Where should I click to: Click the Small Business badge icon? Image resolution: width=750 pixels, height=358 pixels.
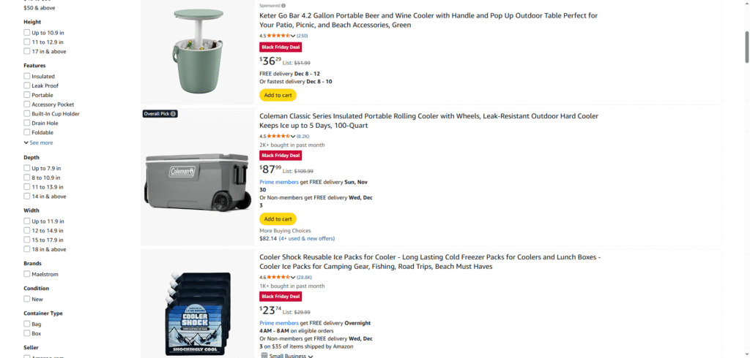click(x=264, y=356)
